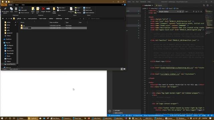
Task: Go to next match in find widget
Action: [x=196, y=12]
